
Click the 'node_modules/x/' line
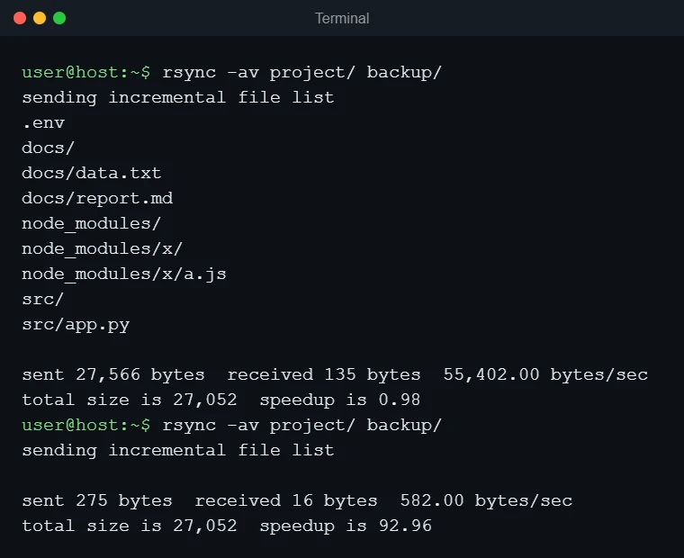(x=103, y=248)
